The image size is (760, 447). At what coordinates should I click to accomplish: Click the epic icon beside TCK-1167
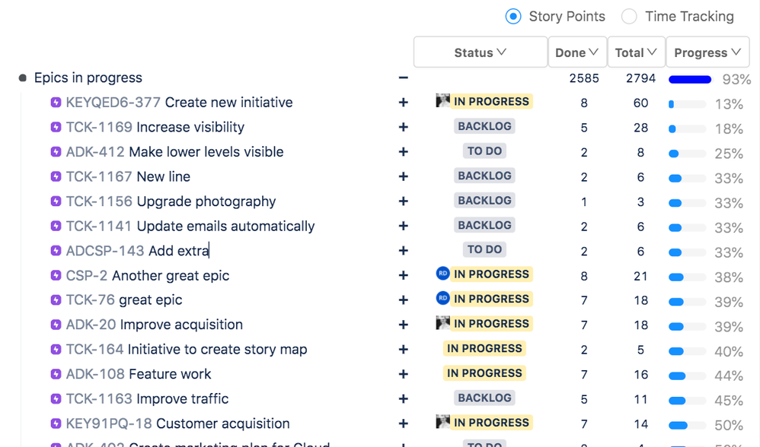[x=56, y=176]
